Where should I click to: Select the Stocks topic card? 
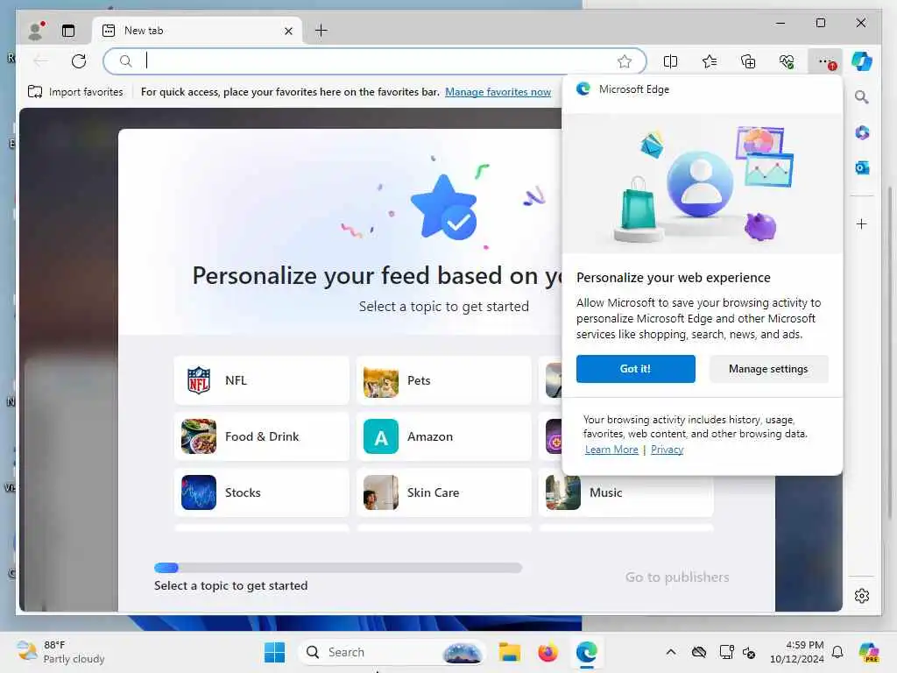point(261,492)
